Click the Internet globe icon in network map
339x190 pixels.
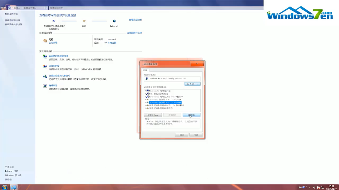pyautogui.click(x=114, y=21)
